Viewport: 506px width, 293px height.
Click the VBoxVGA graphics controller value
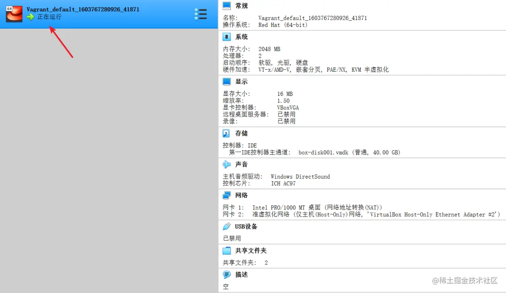point(288,108)
